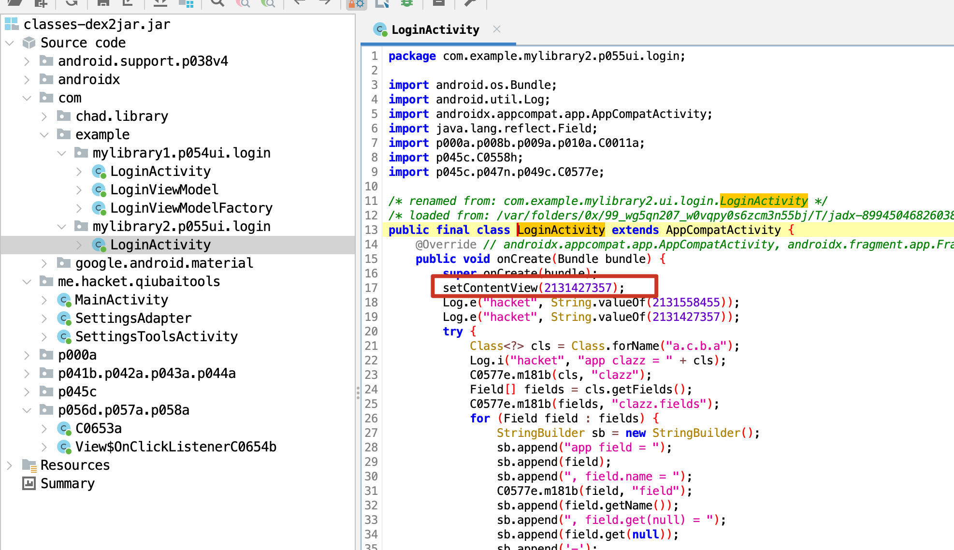
Task: Toggle flatten packages view icon
Action: tap(186, 4)
